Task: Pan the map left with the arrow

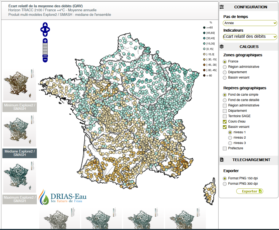Action: tap(42, 29)
